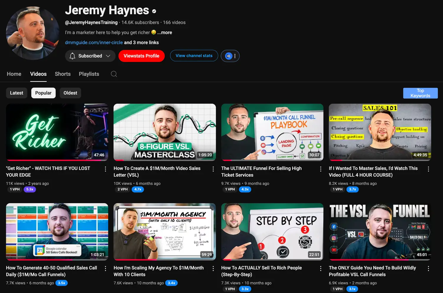This screenshot has width=443, height=293.
Task: Switch to the Playlists tab
Action: click(x=89, y=74)
